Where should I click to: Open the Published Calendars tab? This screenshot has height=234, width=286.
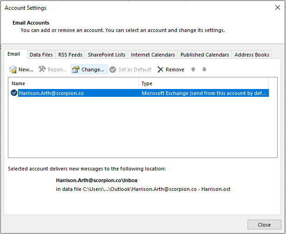point(205,55)
